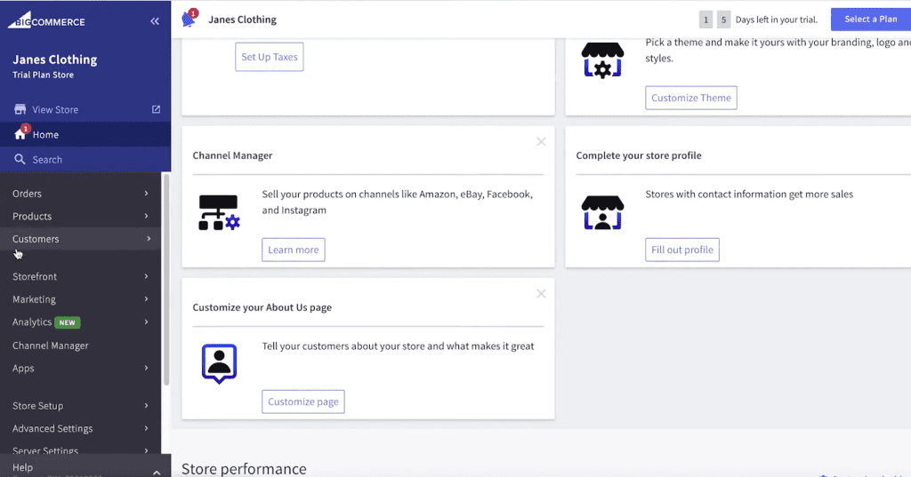
Task: Expand the Orders menu chevron
Action: coord(147,194)
